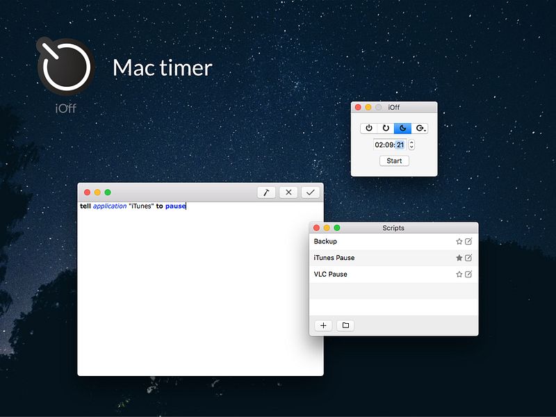Edit the Backup script
The image size is (556, 417).
click(468, 241)
